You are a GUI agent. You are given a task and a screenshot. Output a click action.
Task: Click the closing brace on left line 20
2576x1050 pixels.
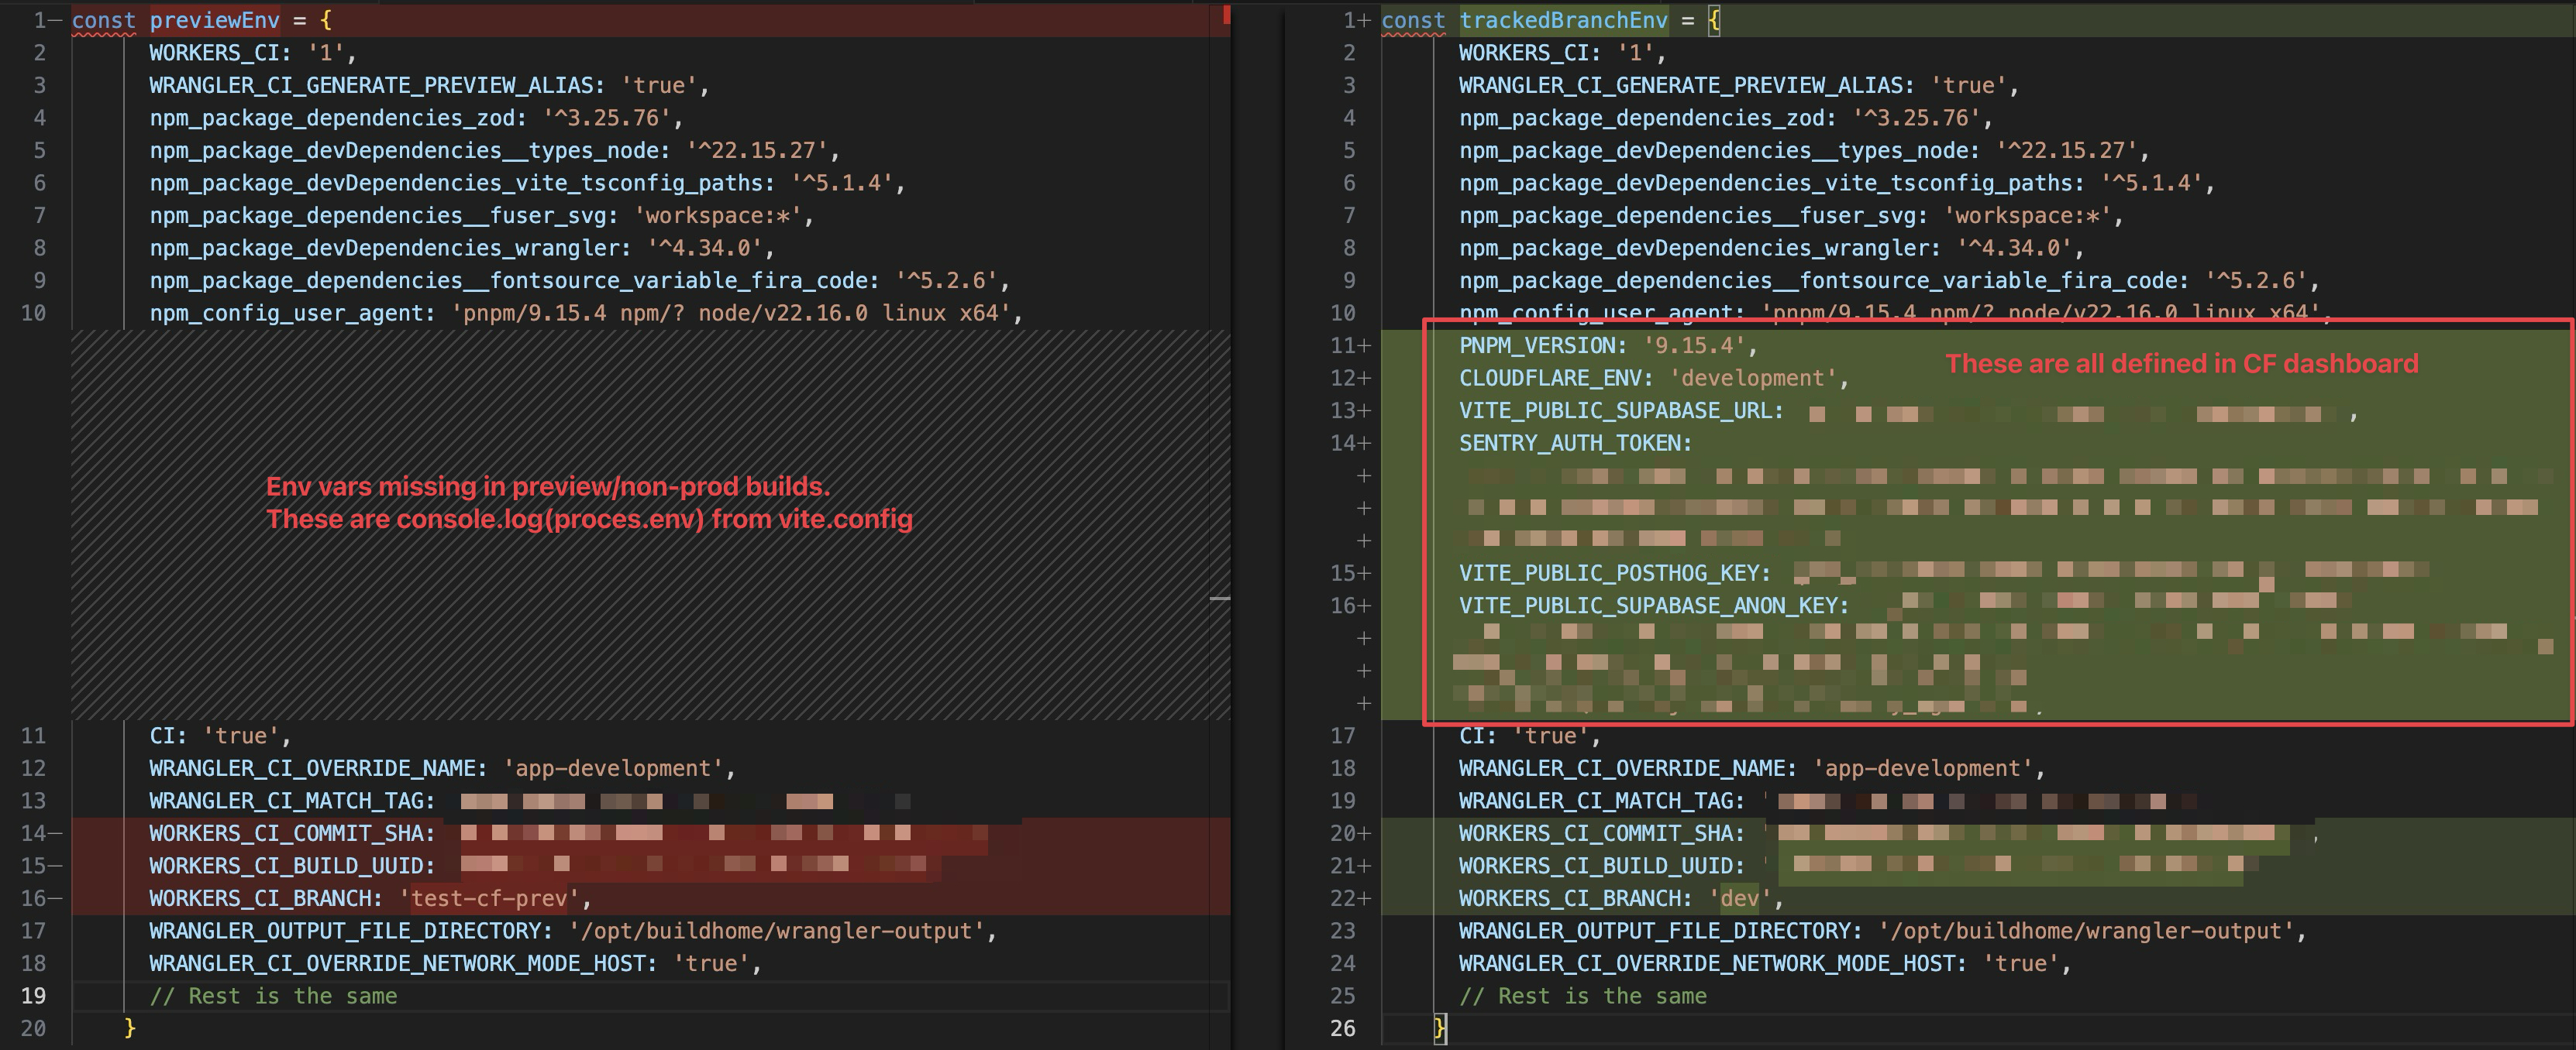click(129, 1028)
